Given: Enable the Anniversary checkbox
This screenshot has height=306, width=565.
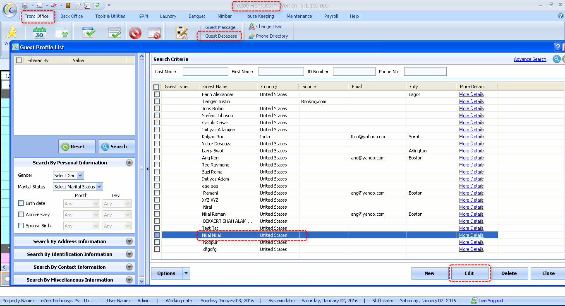Looking at the screenshot, I should tap(21, 214).
